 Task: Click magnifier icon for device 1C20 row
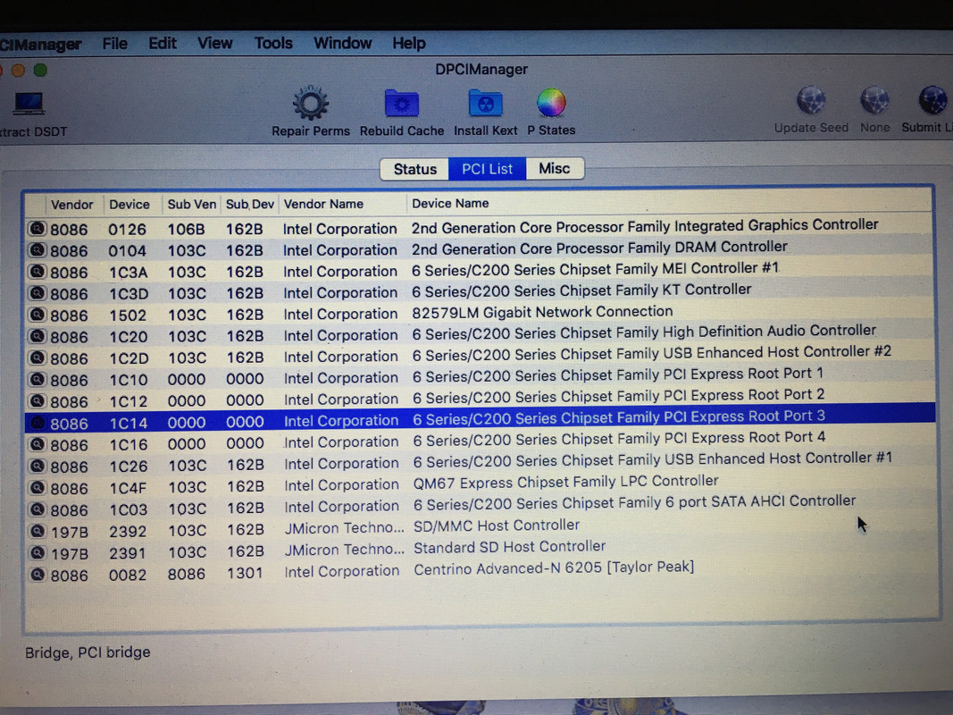tap(38, 336)
